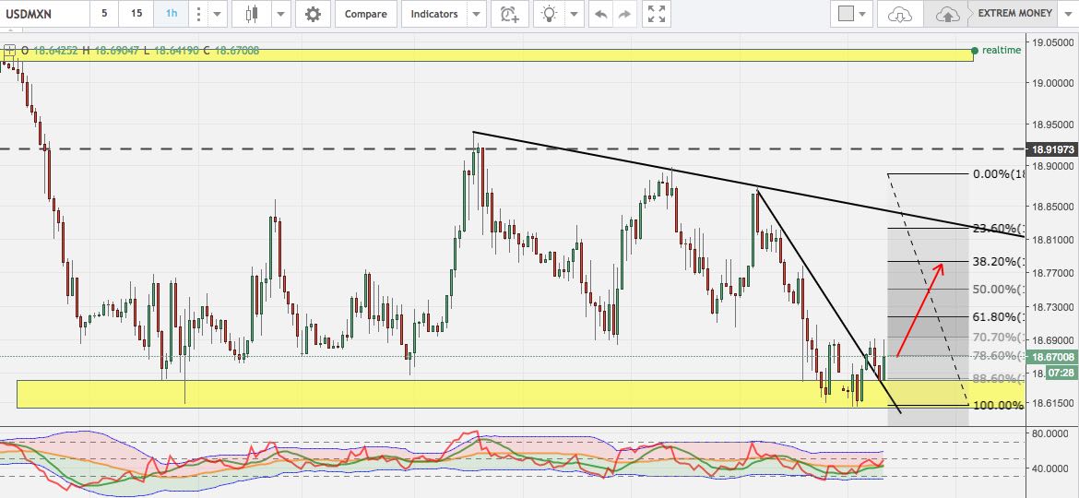
Task: Open the Indicators menu
Action: click(x=433, y=14)
